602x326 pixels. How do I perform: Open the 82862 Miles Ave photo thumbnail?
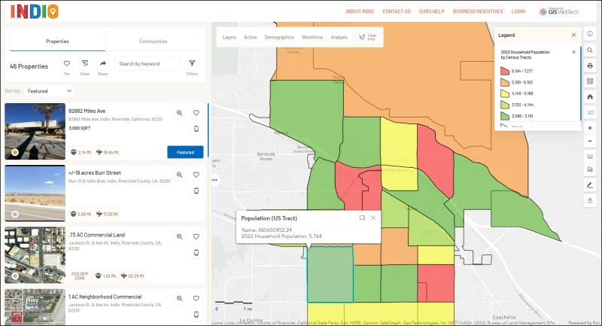pyautogui.click(x=35, y=131)
